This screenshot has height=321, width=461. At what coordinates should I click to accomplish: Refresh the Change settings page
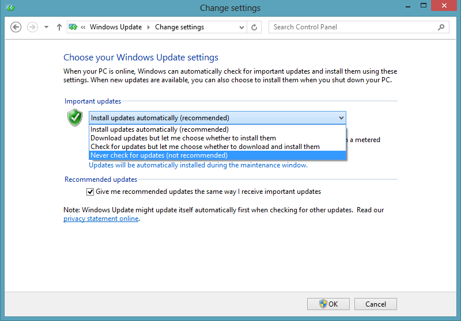[254, 27]
